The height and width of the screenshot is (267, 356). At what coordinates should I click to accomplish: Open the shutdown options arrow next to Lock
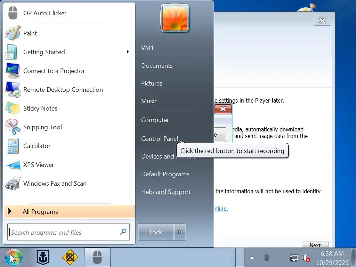[x=180, y=232]
